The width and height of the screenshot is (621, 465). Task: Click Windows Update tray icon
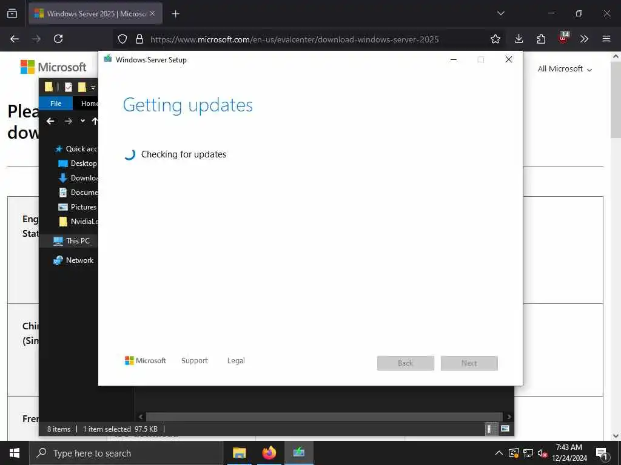coord(513,453)
